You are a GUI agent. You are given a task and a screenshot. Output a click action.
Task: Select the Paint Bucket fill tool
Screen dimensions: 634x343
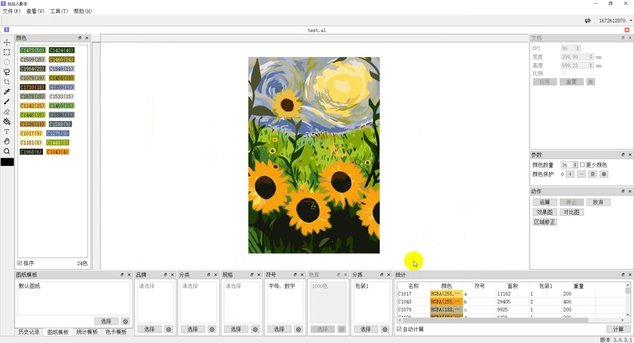tap(7, 121)
